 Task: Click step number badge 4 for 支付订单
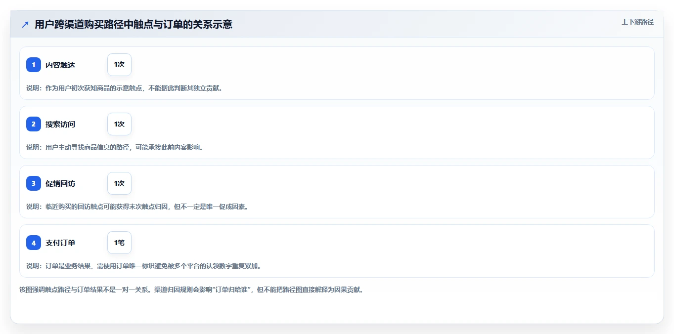click(x=34, y=243)
